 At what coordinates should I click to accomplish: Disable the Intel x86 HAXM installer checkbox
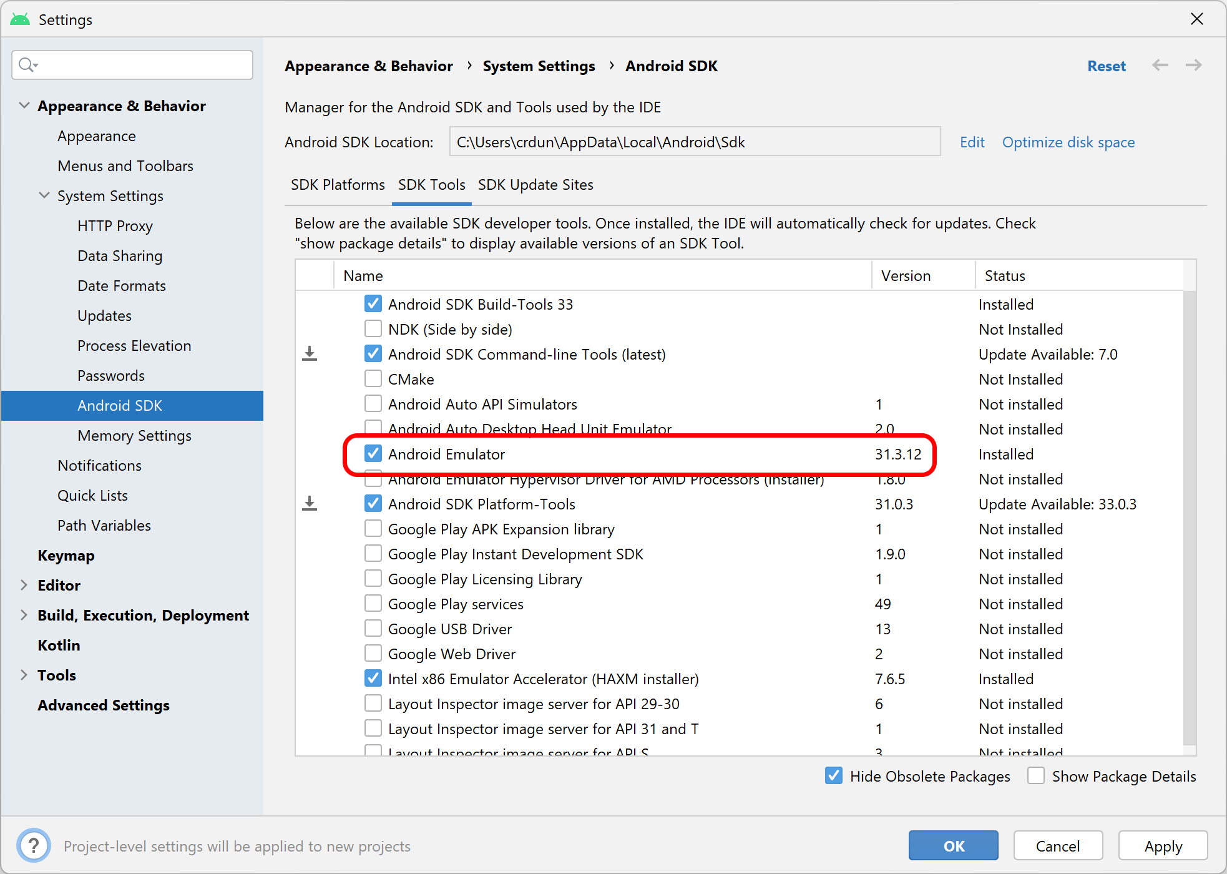click(373, 679)
